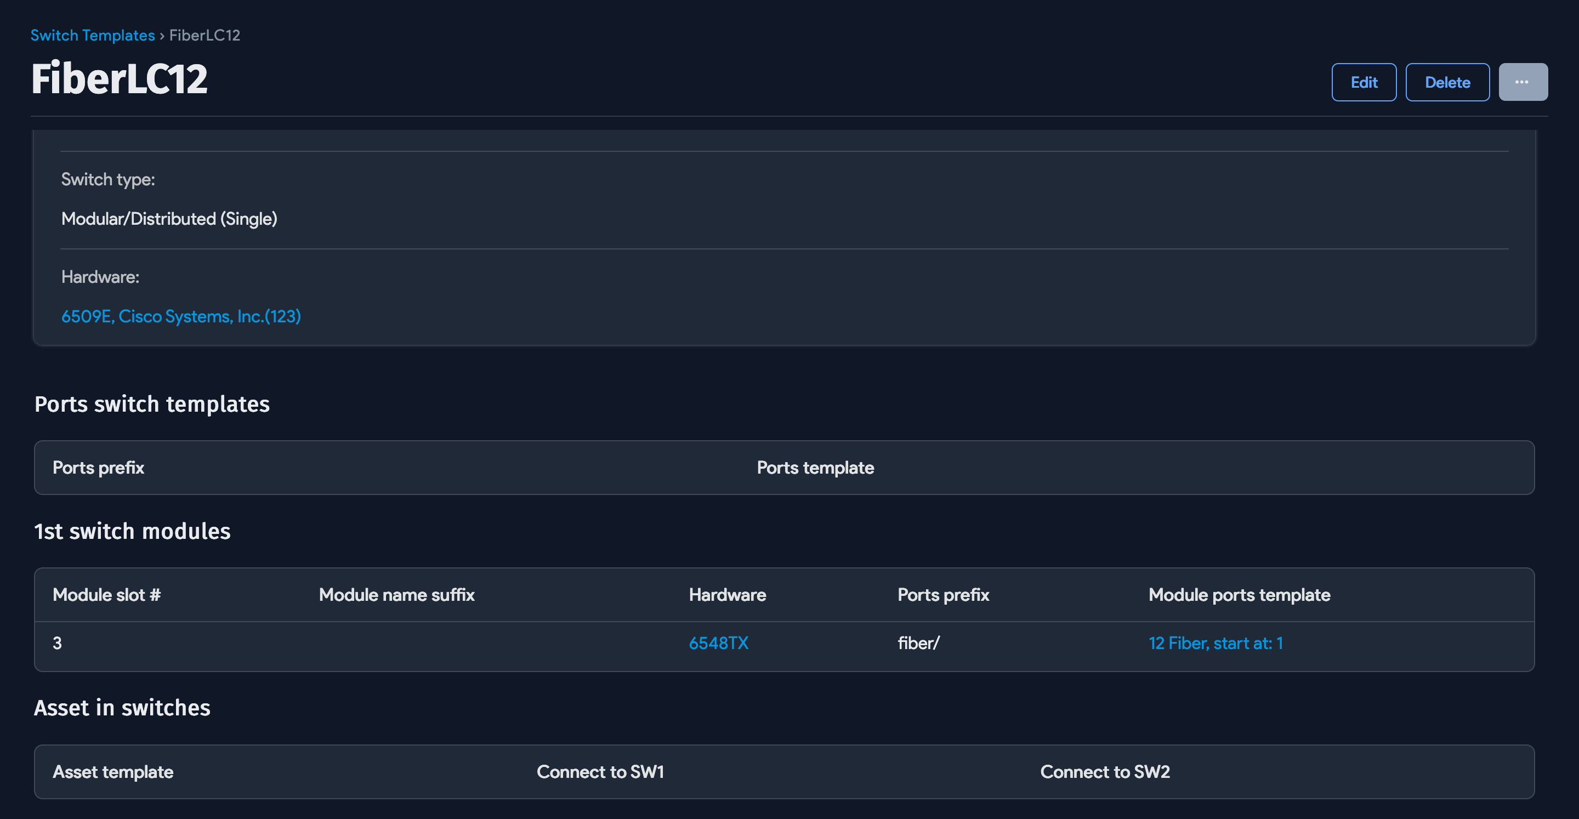Open the 6548TX hardware link
1579x819 pixels.
pyautogui.click(x=718, y=643)
